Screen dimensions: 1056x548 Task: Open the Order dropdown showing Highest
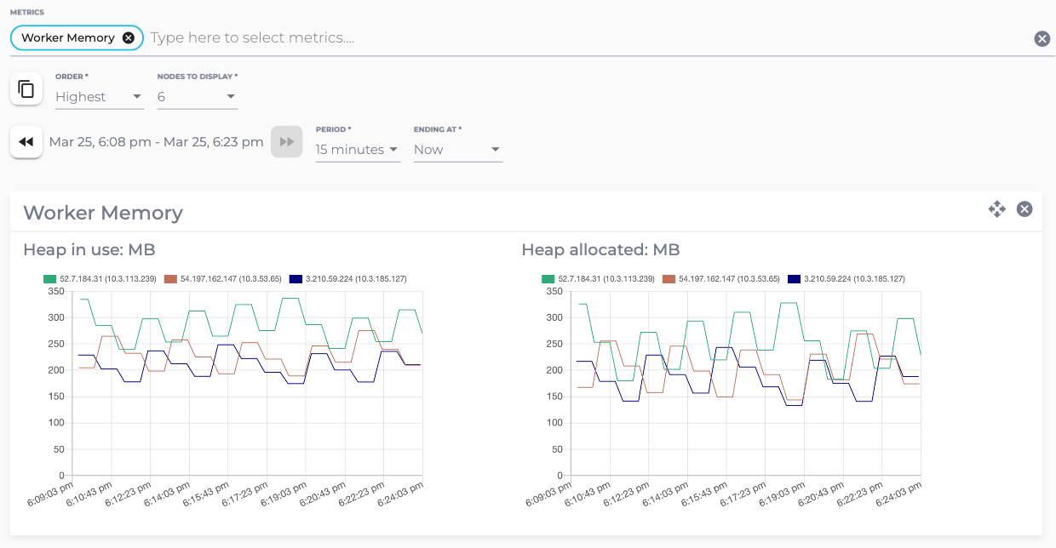click(99, 97)
